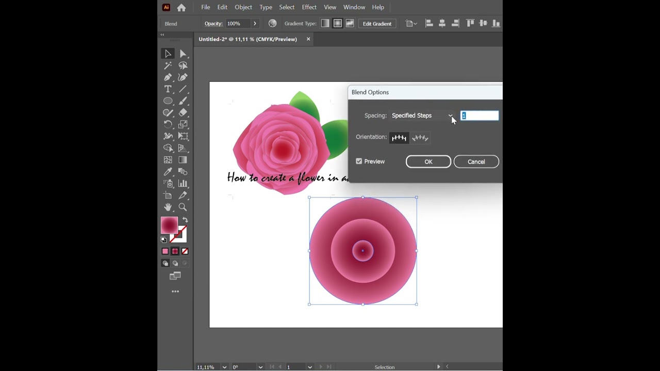Set fill to None
Screen dimensions: 660x371
tap(185, 251)
